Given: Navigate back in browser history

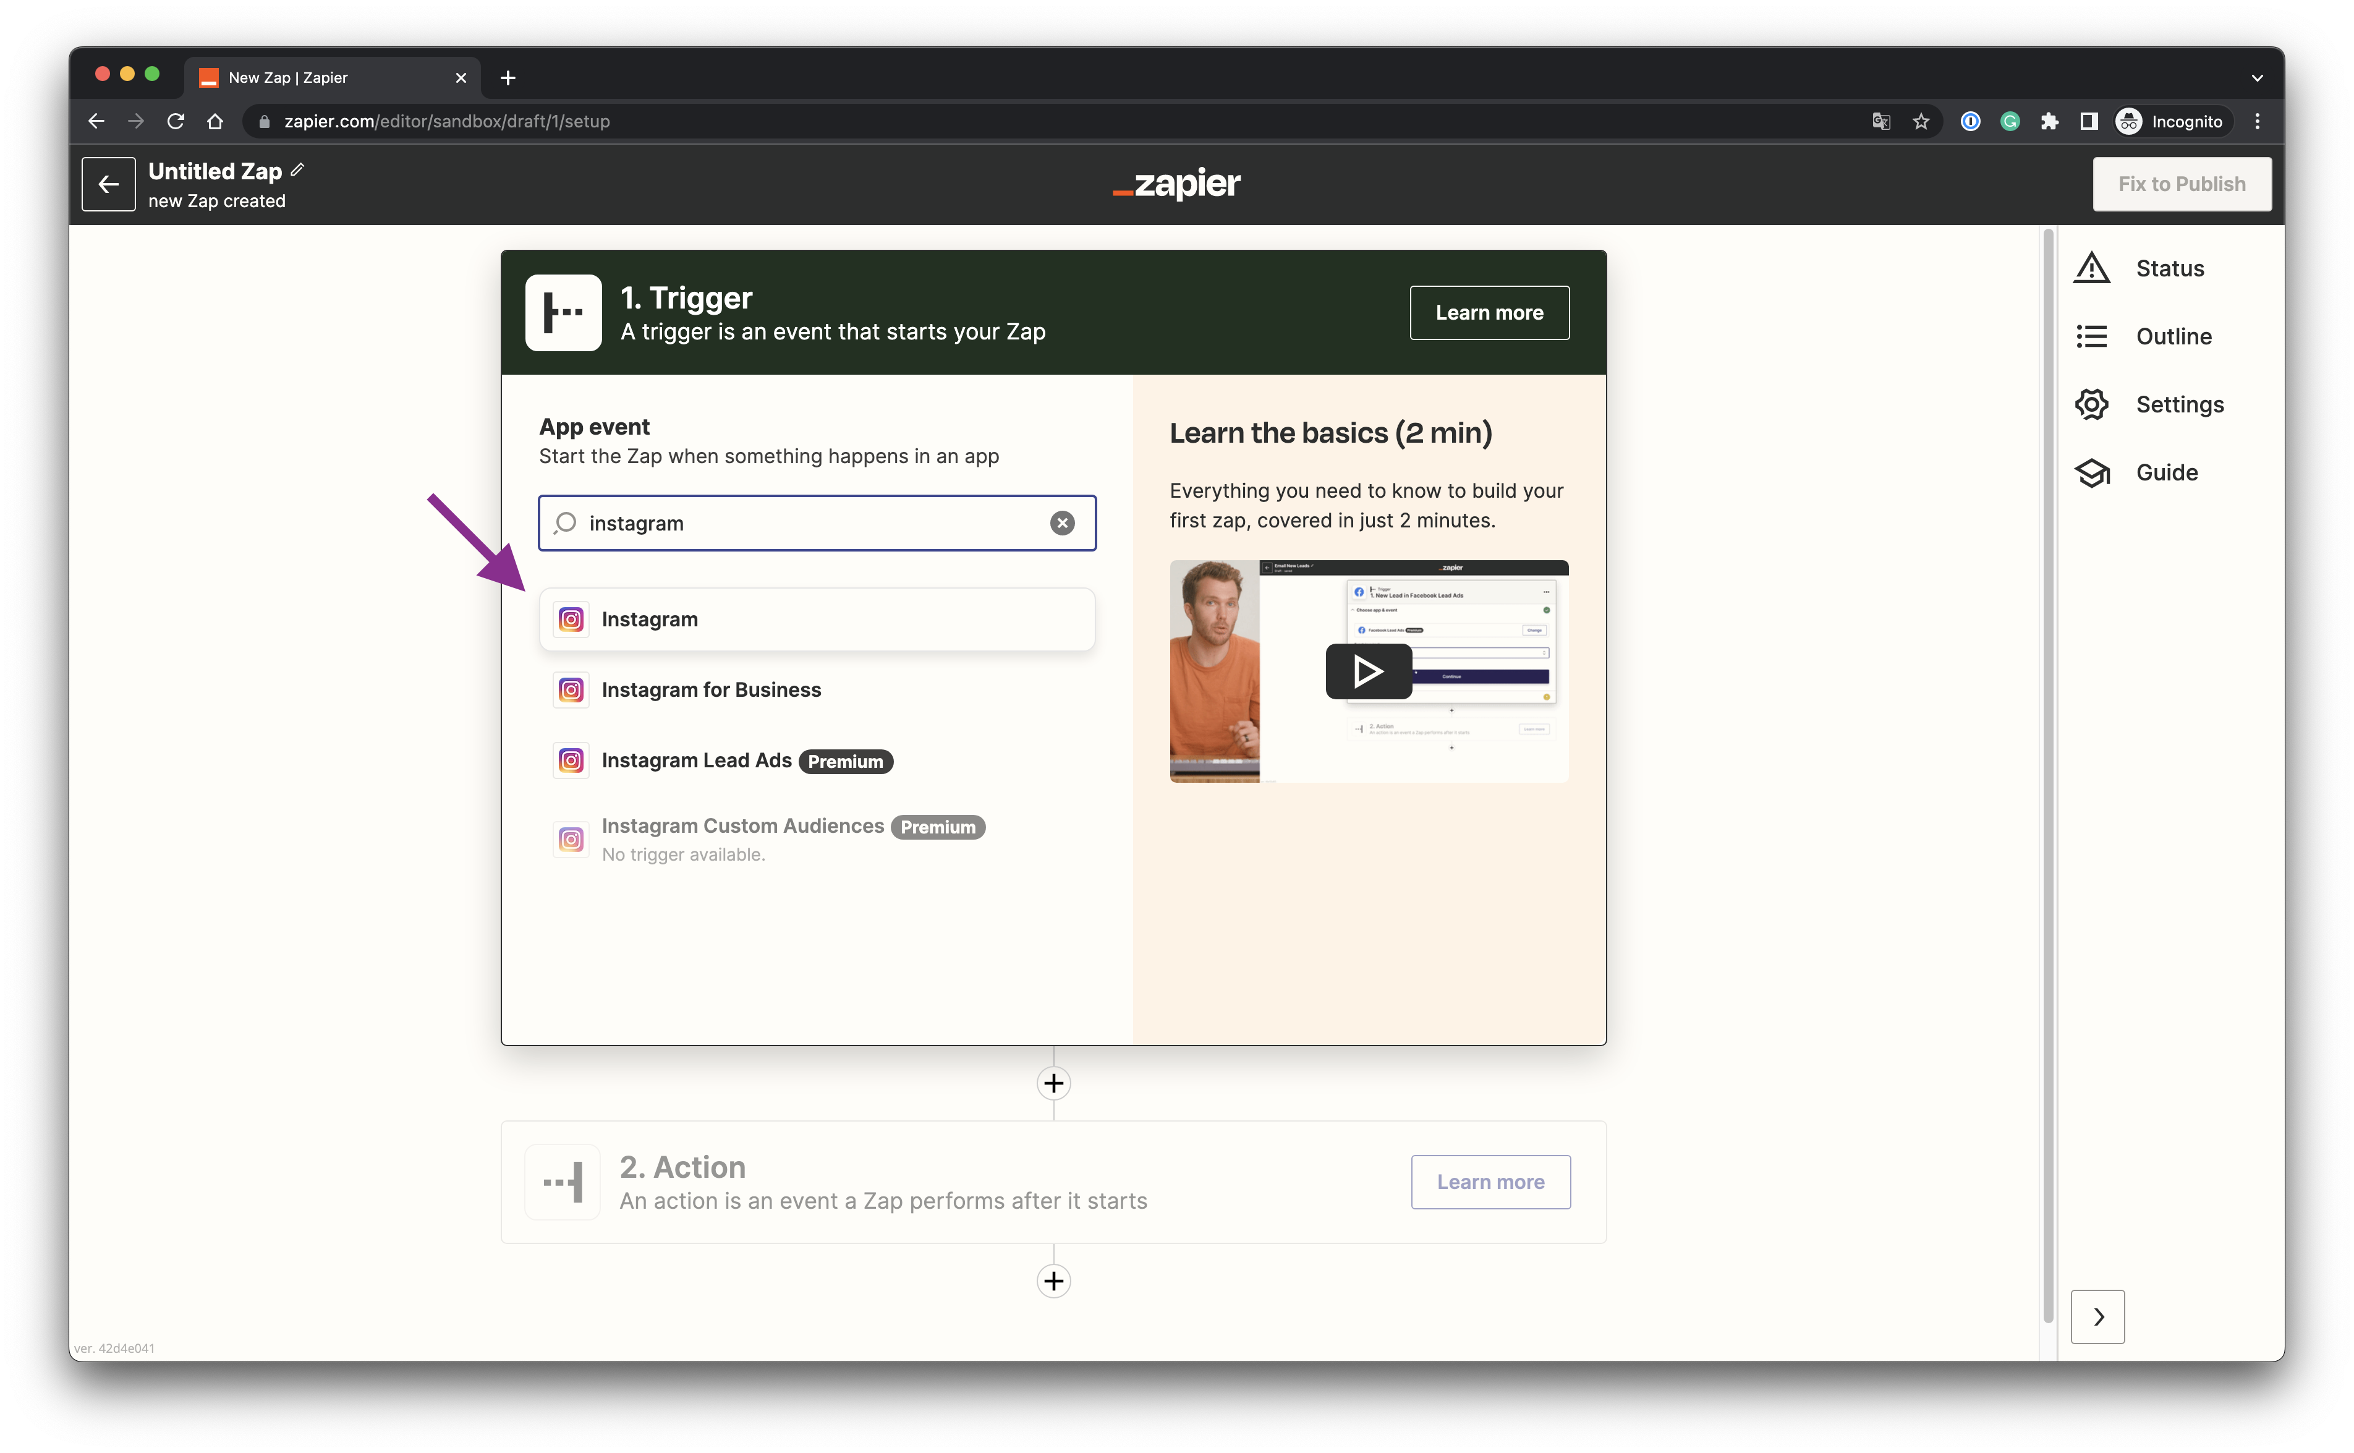Looking at the screenshot, I should pyautogui.click(x=96, y=121).
